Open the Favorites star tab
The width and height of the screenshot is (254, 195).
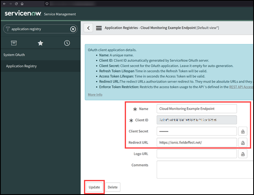pyautogui.click(x=40, y=43)
